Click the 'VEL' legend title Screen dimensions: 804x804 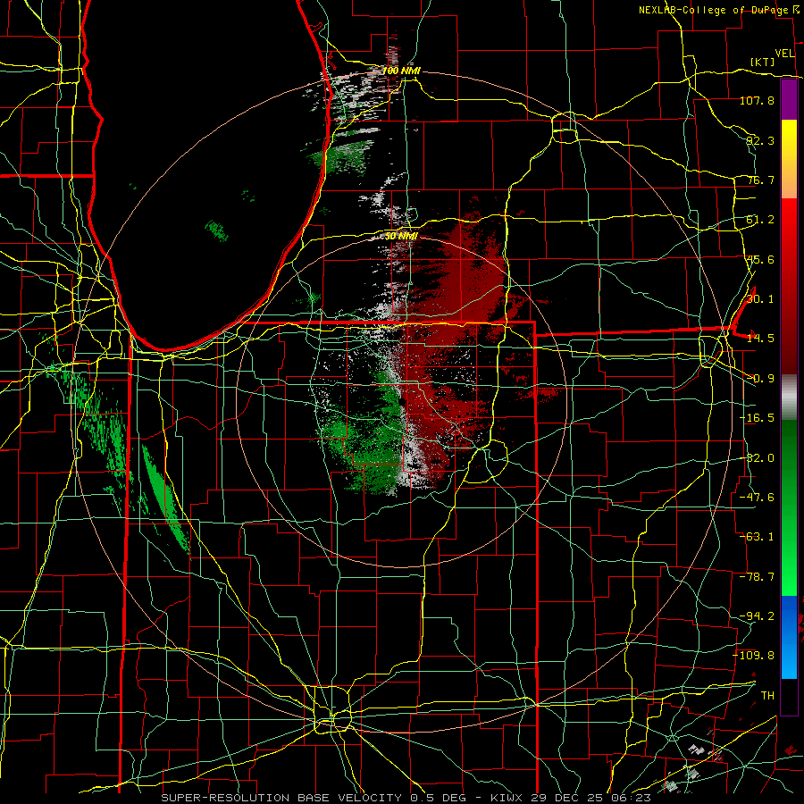(785, 54)
